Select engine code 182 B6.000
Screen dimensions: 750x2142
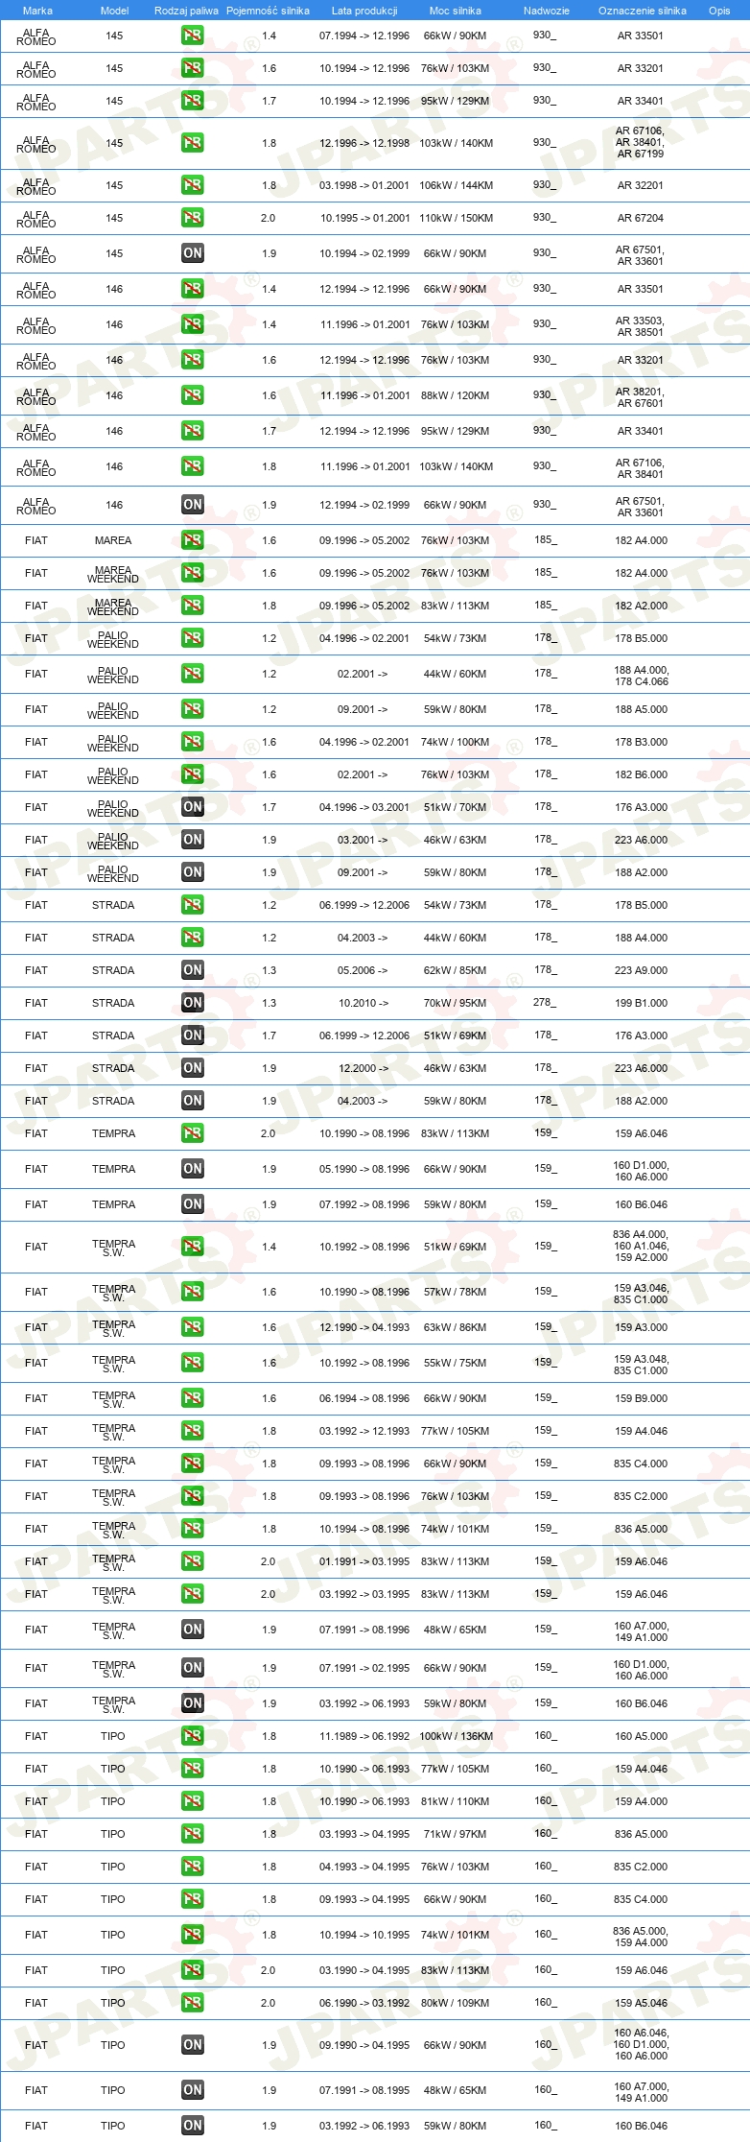point(642,774)
